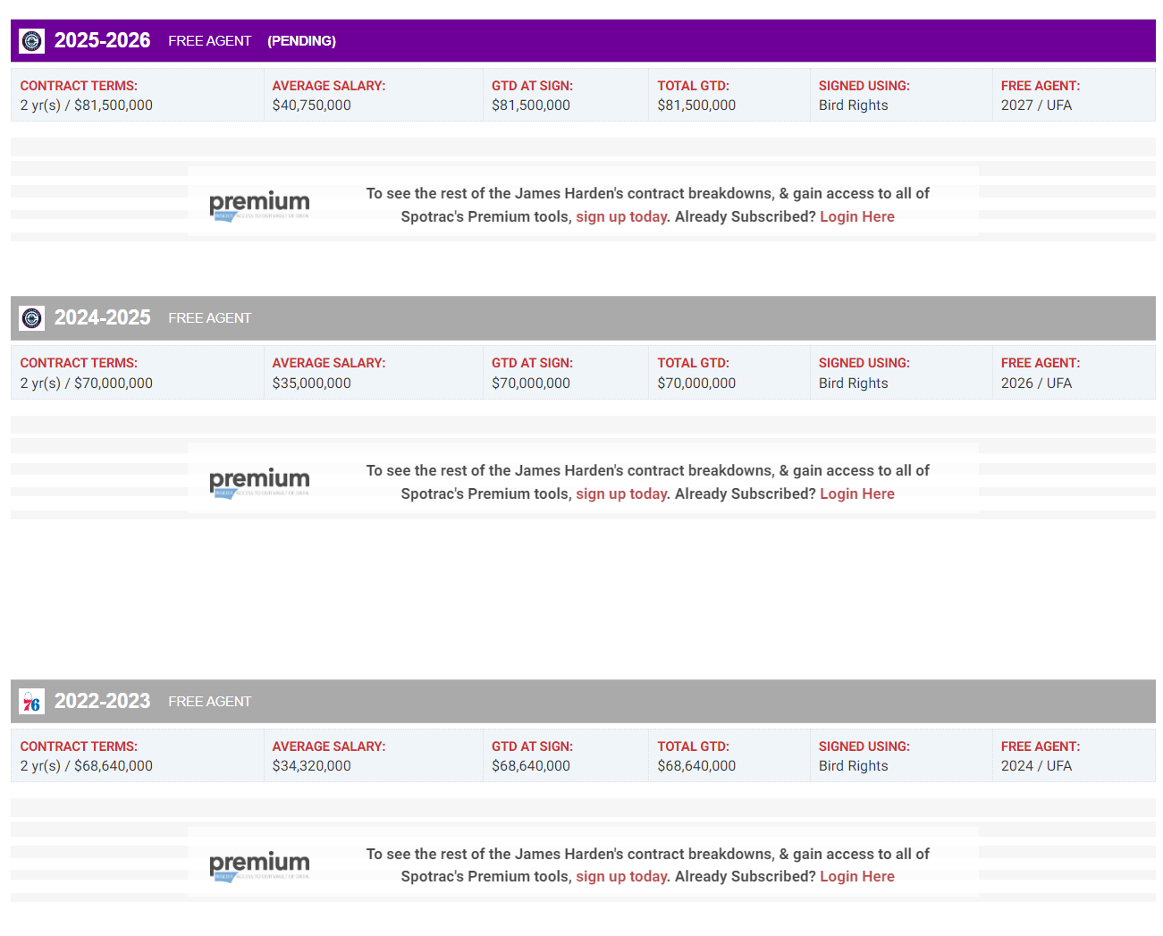
Task: Select the 2022-2023 contract header title
Action: tap(103, 701)
